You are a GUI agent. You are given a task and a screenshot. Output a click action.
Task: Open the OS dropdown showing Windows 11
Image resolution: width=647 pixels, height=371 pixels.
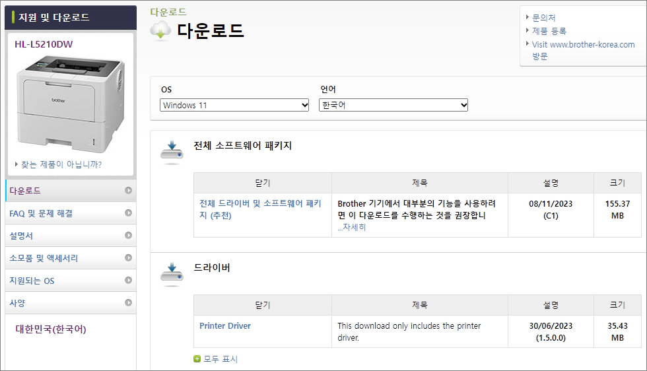[234, 105]
